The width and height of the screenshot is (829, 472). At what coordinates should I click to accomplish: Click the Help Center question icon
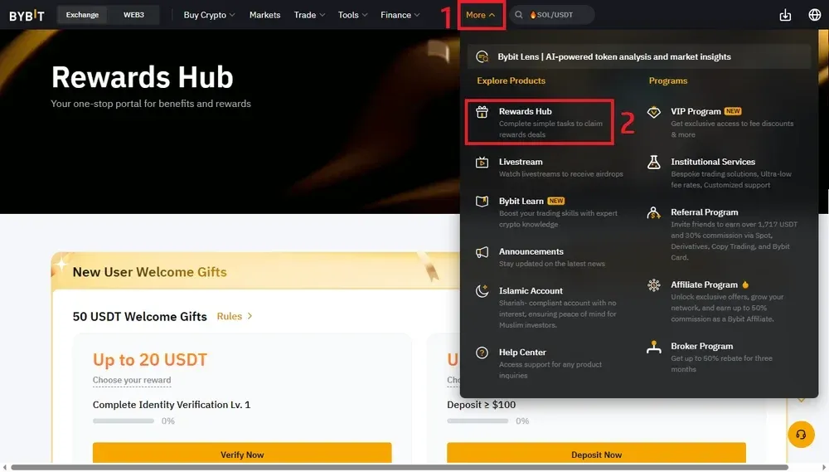482,353
